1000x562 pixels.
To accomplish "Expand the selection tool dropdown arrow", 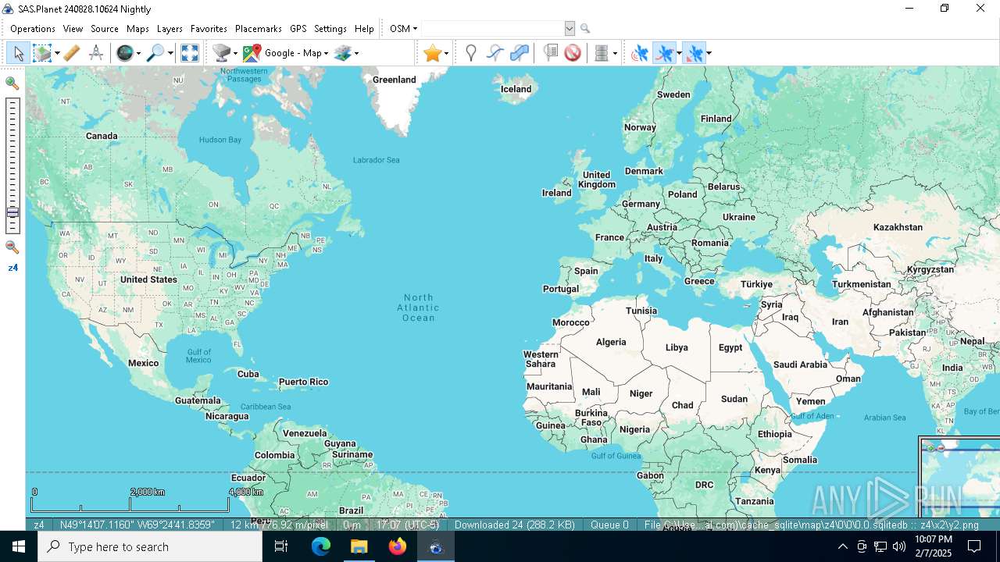I will pos(57,53).
